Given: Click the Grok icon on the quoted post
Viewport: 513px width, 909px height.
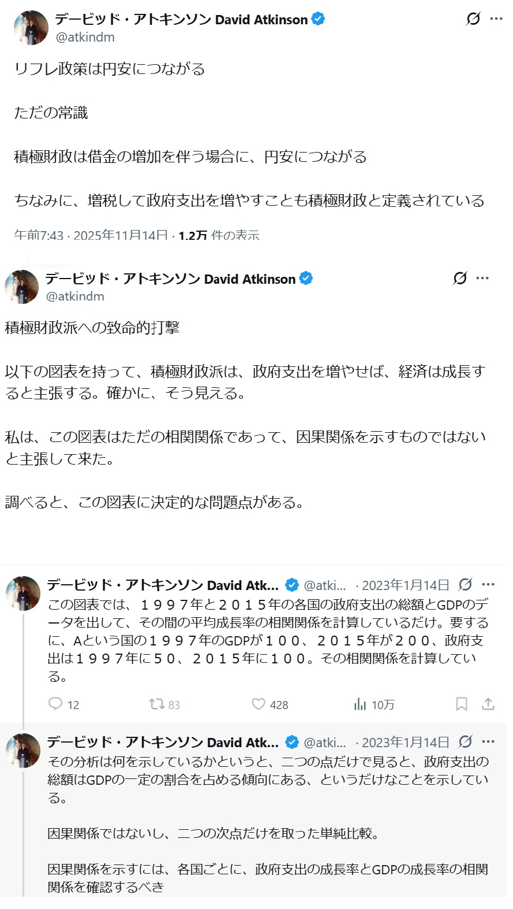Looking at the screenshot, I should (460, 279).
